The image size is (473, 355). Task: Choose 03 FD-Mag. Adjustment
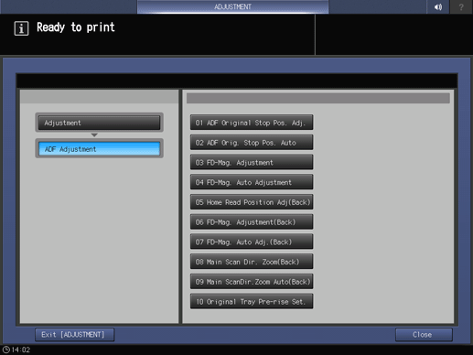tap(252, 162)
